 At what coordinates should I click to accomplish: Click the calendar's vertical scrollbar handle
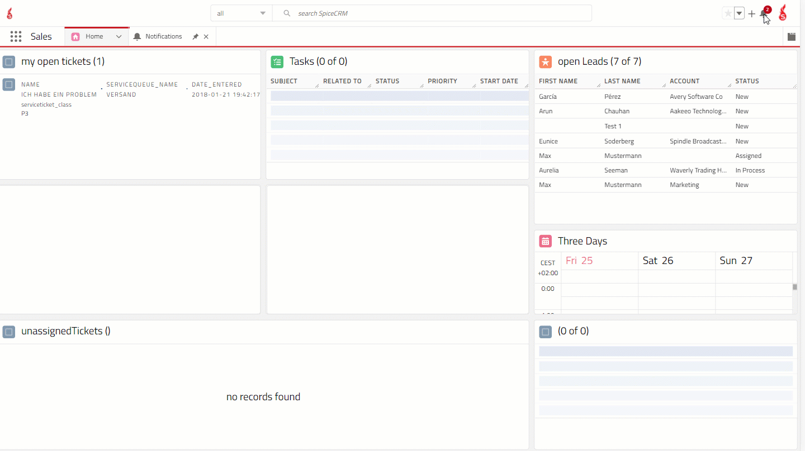click(x=795, y=287)
